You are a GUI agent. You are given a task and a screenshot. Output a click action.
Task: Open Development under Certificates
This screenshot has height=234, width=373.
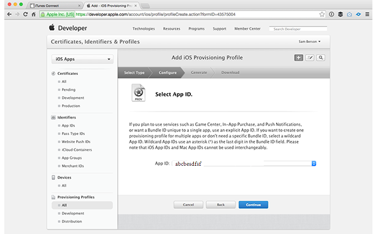coord(73,98)
